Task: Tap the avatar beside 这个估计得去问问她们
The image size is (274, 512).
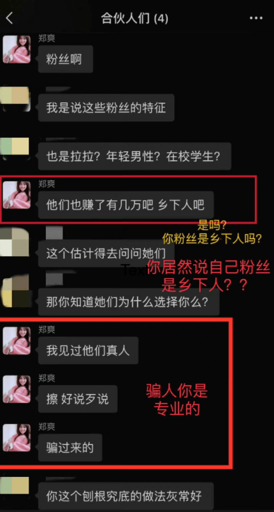Action: pos(15,243)
